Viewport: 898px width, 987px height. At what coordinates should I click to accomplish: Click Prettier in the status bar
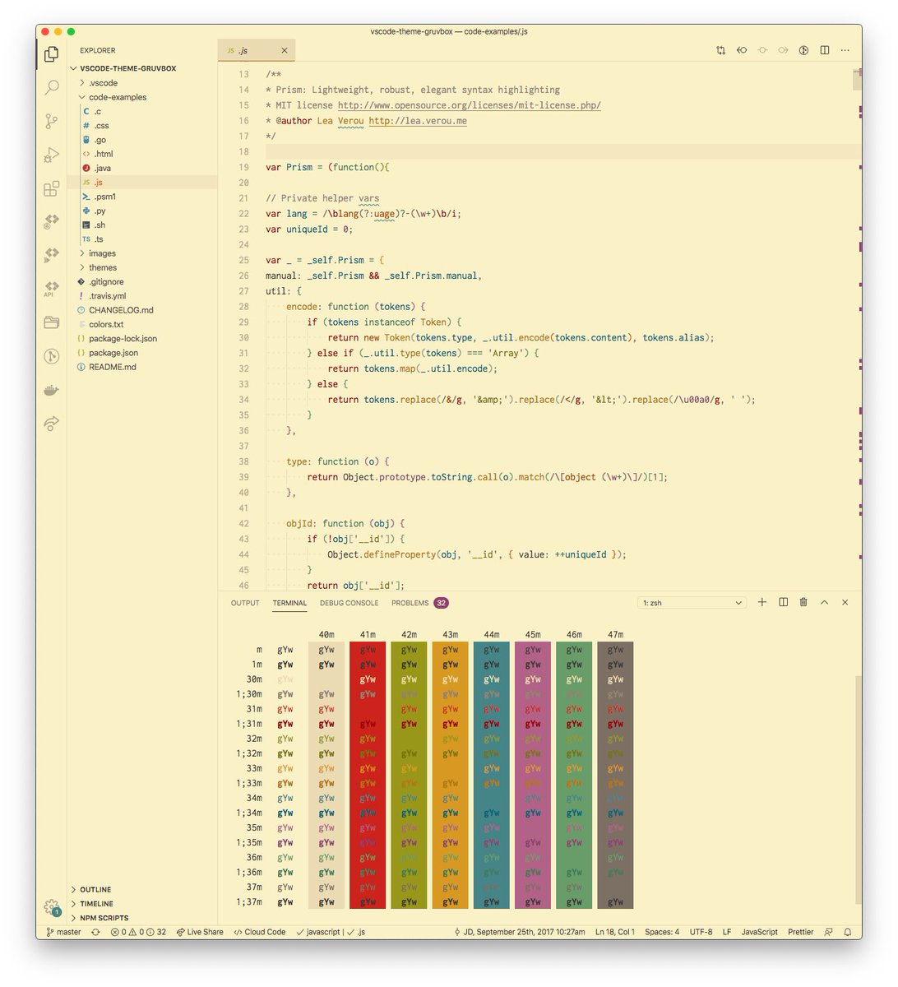(800, 932)
